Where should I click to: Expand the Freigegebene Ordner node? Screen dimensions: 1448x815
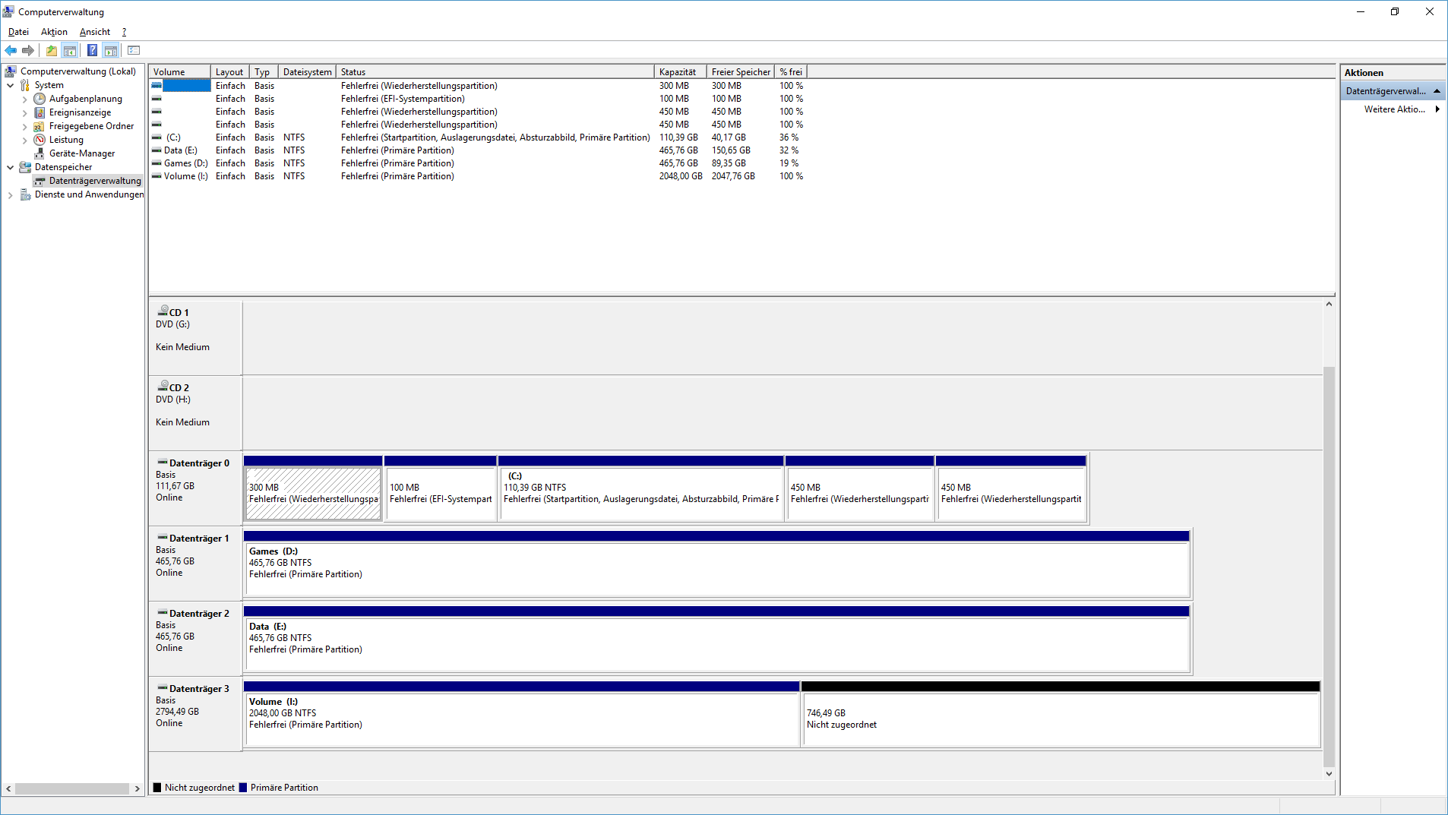24,126
